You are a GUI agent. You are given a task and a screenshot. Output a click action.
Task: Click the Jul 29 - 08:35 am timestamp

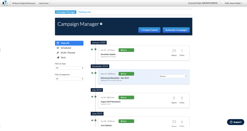click(108, 98)
